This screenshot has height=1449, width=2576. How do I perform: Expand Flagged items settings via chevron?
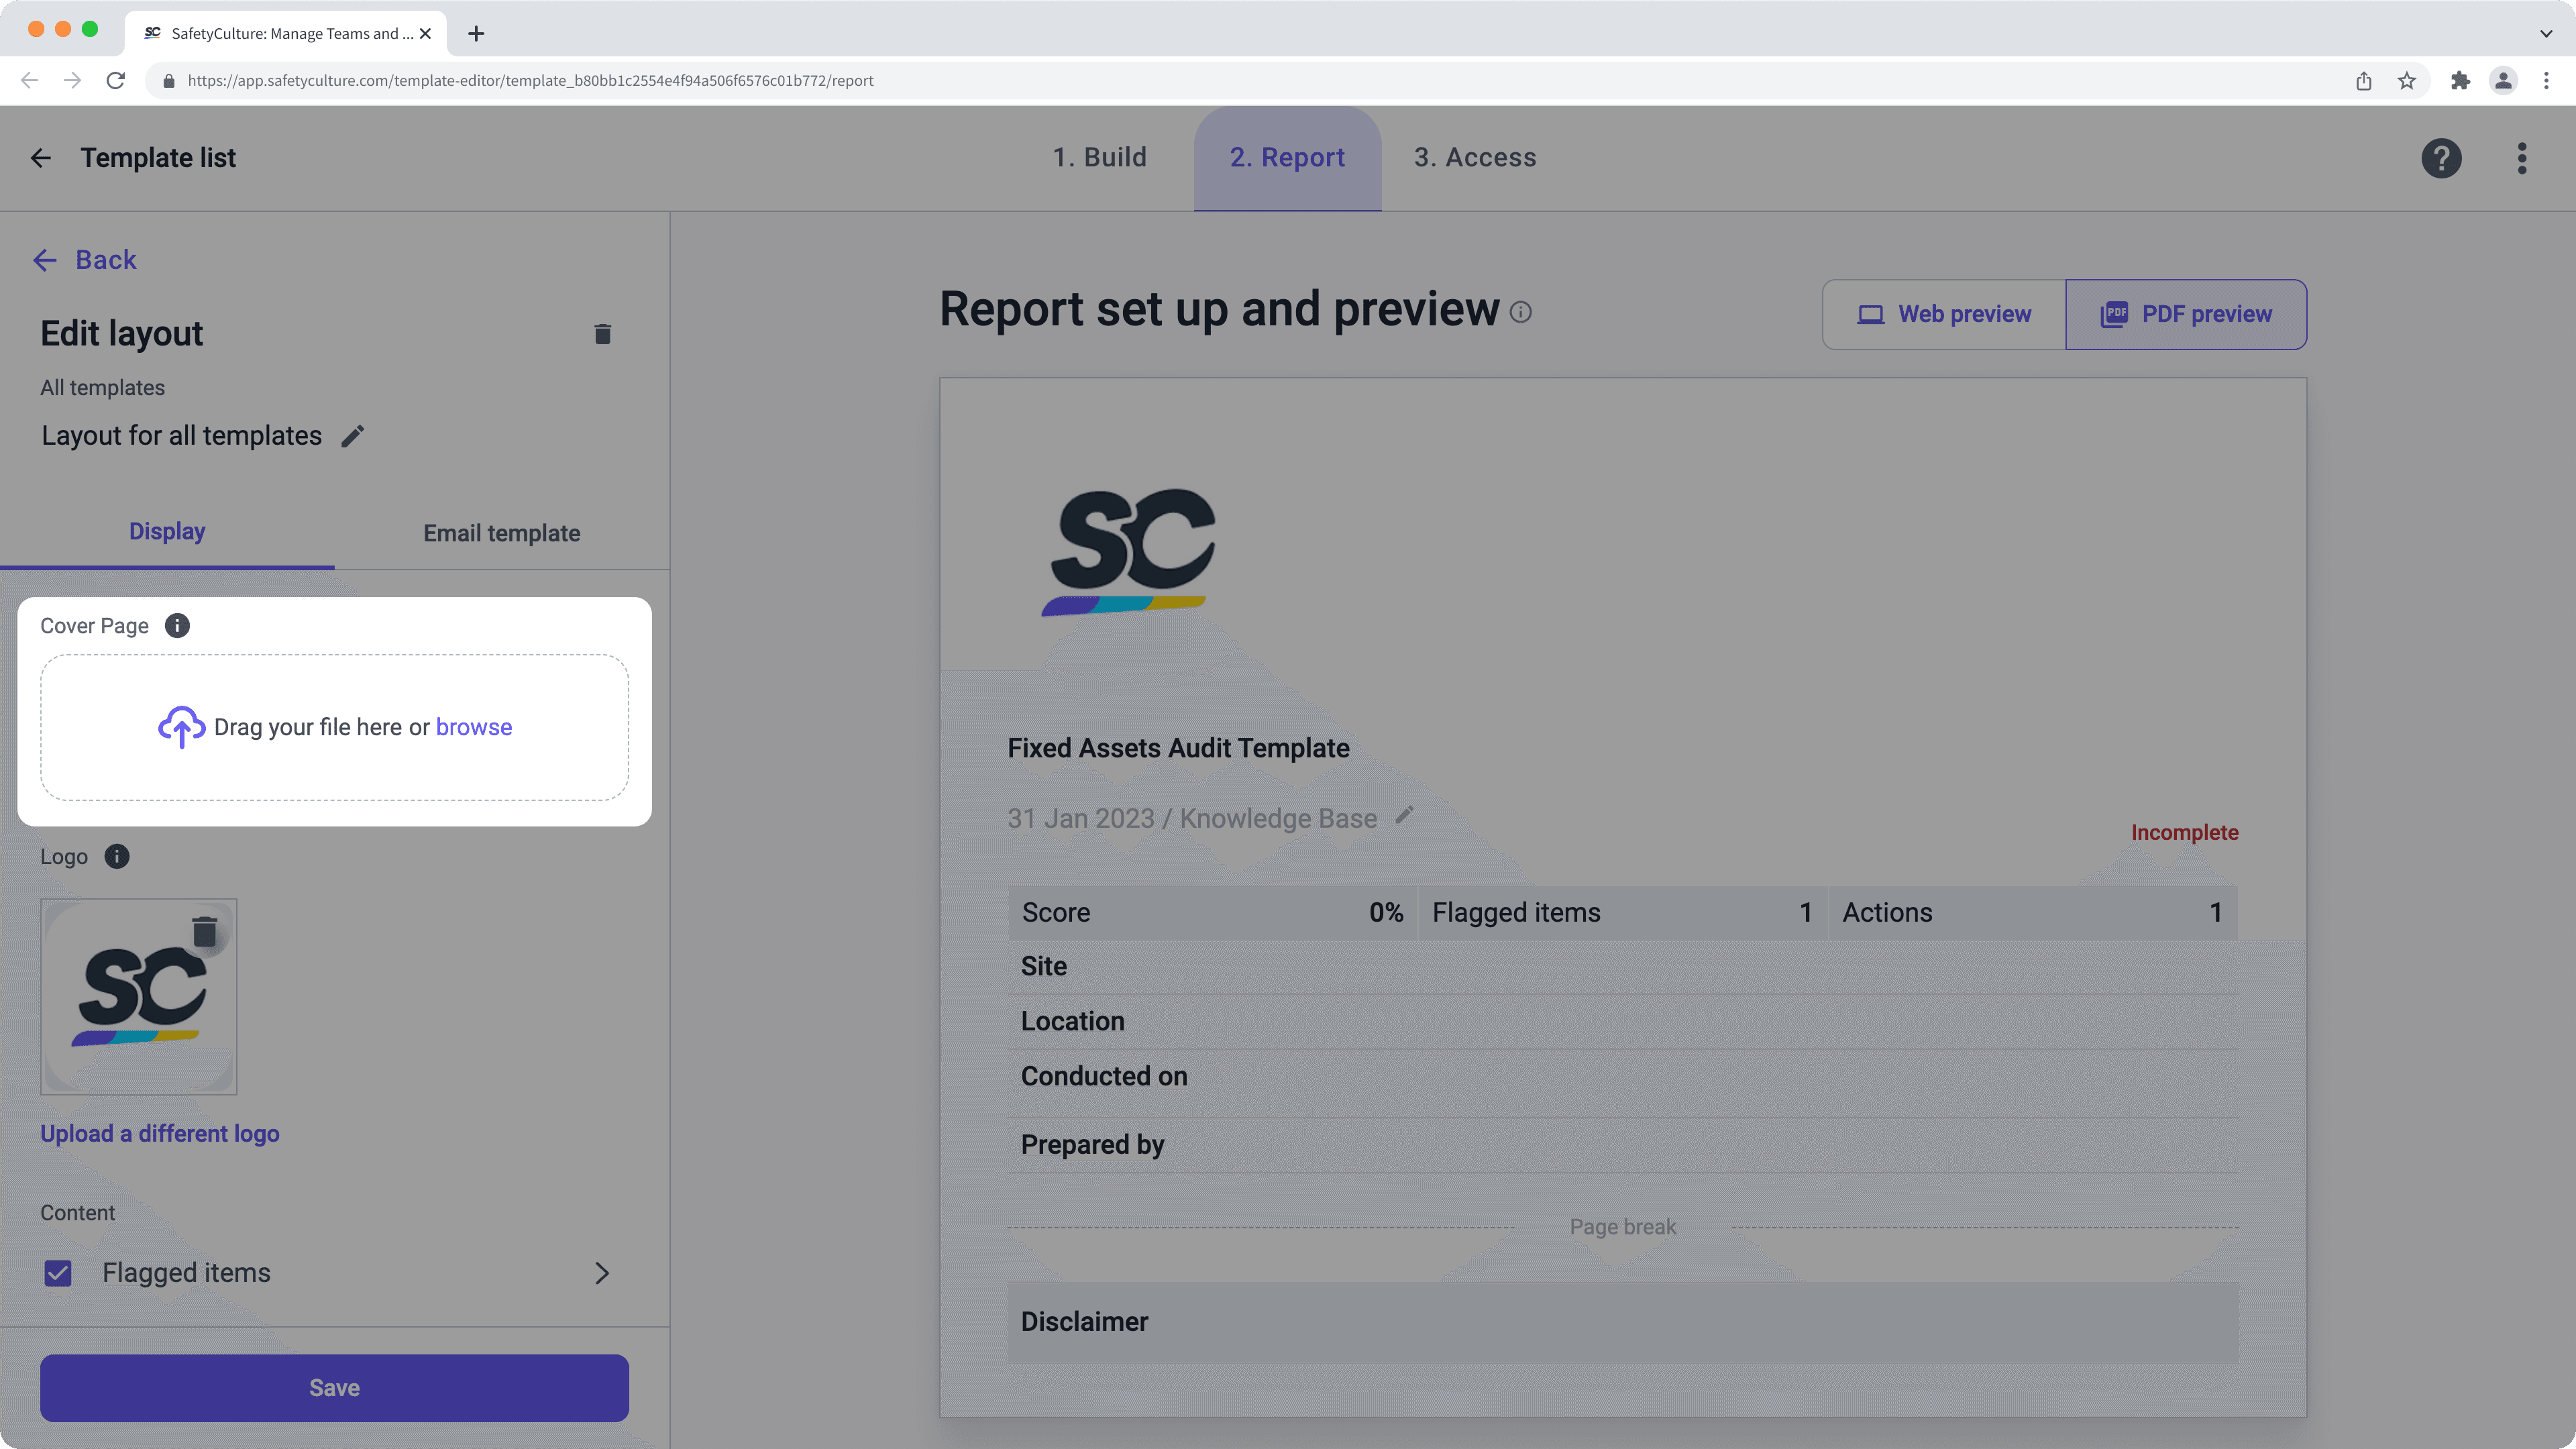(601, 1273)
